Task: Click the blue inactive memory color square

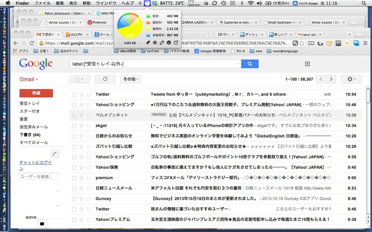Action: point(148,35)
